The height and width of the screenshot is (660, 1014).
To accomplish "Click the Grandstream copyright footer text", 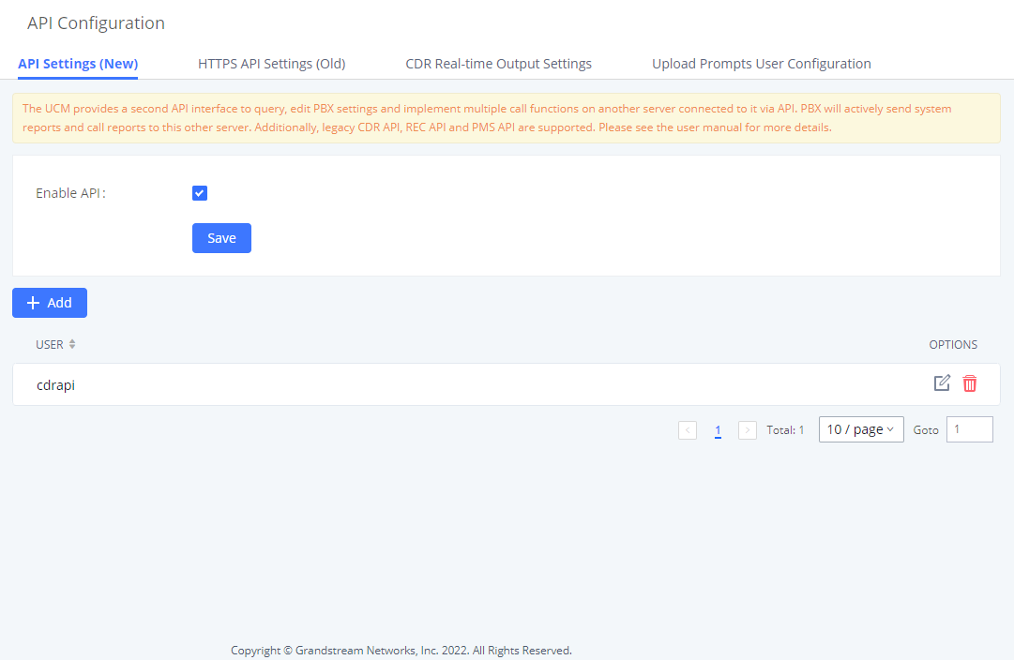I will pyautogui.click(x=401, y=651).
